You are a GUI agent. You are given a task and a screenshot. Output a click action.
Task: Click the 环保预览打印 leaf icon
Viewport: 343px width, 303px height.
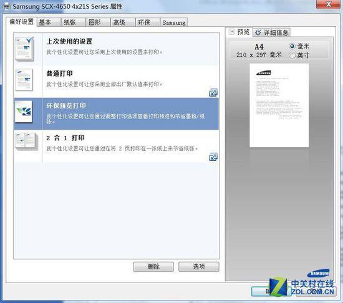coord(24,112)
